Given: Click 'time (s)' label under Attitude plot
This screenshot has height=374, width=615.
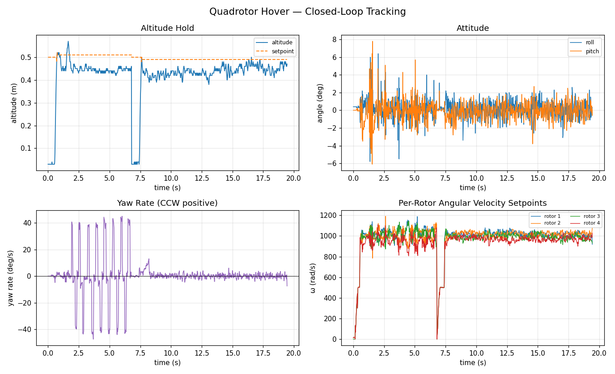Looking at the screenshot, I should (473, 188).
